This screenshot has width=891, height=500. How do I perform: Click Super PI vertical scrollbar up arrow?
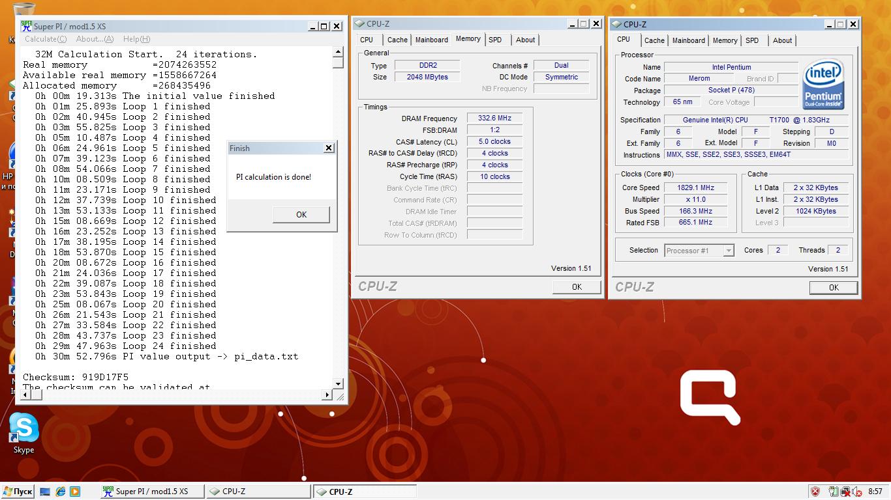338,52
